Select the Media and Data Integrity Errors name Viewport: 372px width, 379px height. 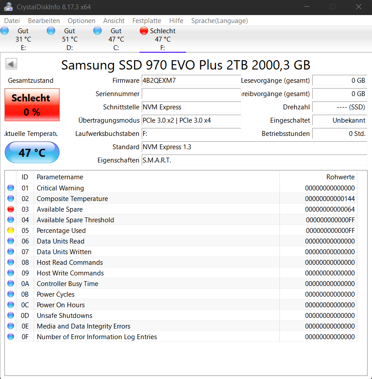[83, 326]
